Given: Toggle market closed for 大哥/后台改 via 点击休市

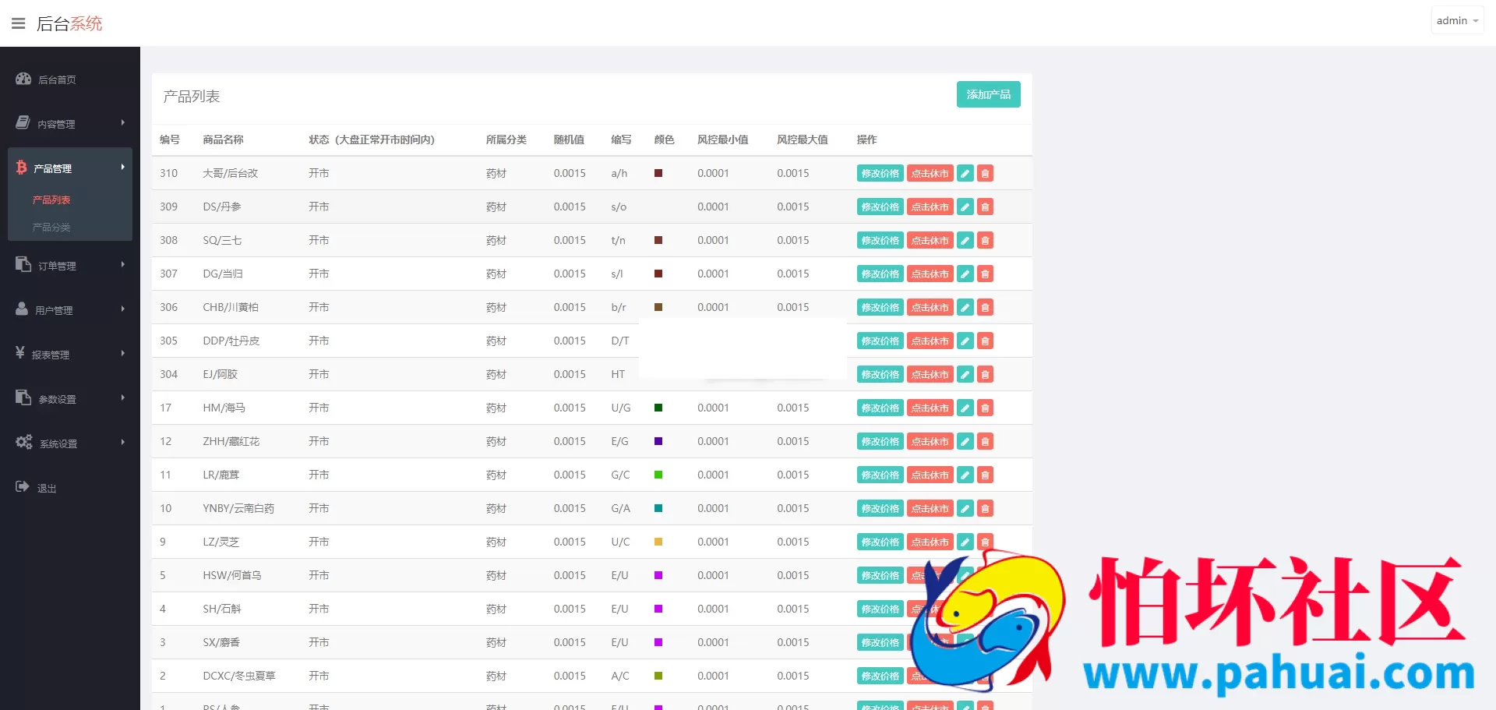Looking at the screenshot, I should pyautogui.click(x=930, y=174).
